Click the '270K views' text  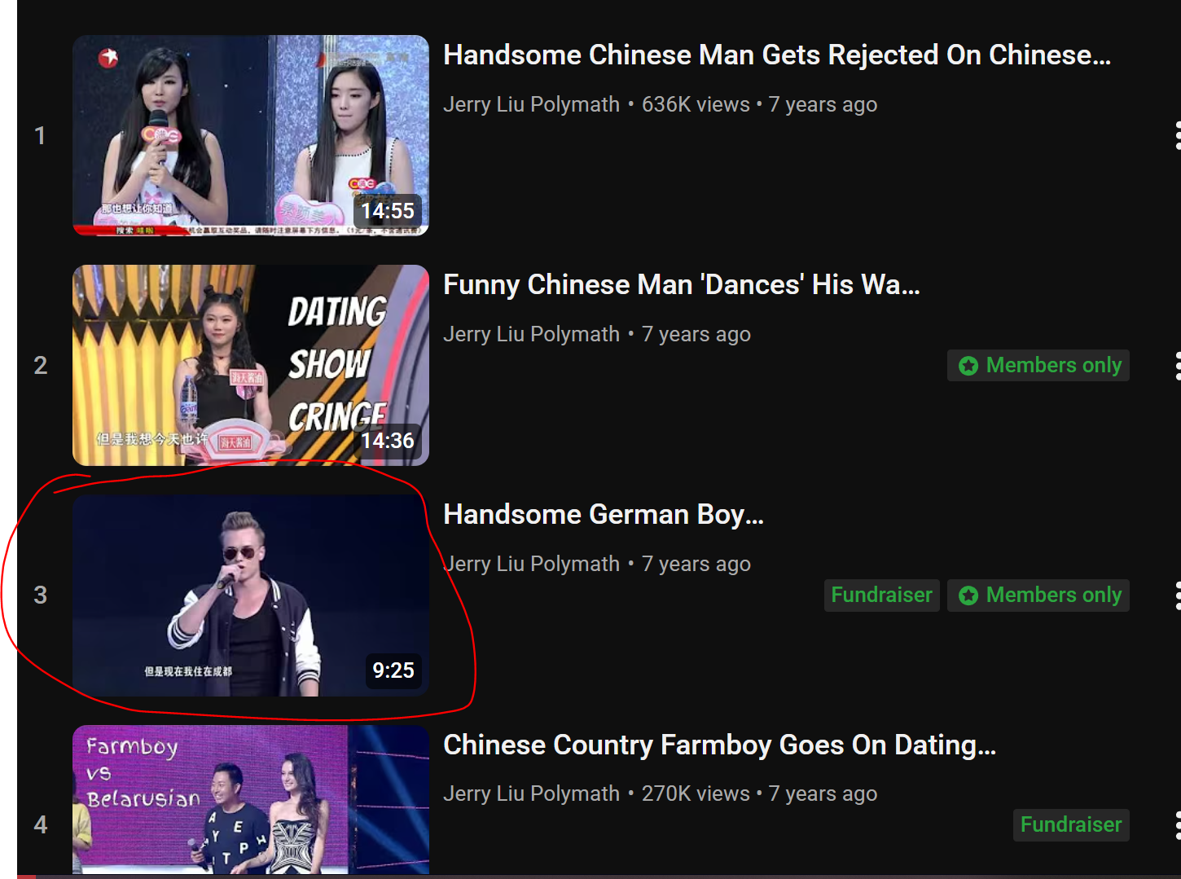[x=696, y=793]
